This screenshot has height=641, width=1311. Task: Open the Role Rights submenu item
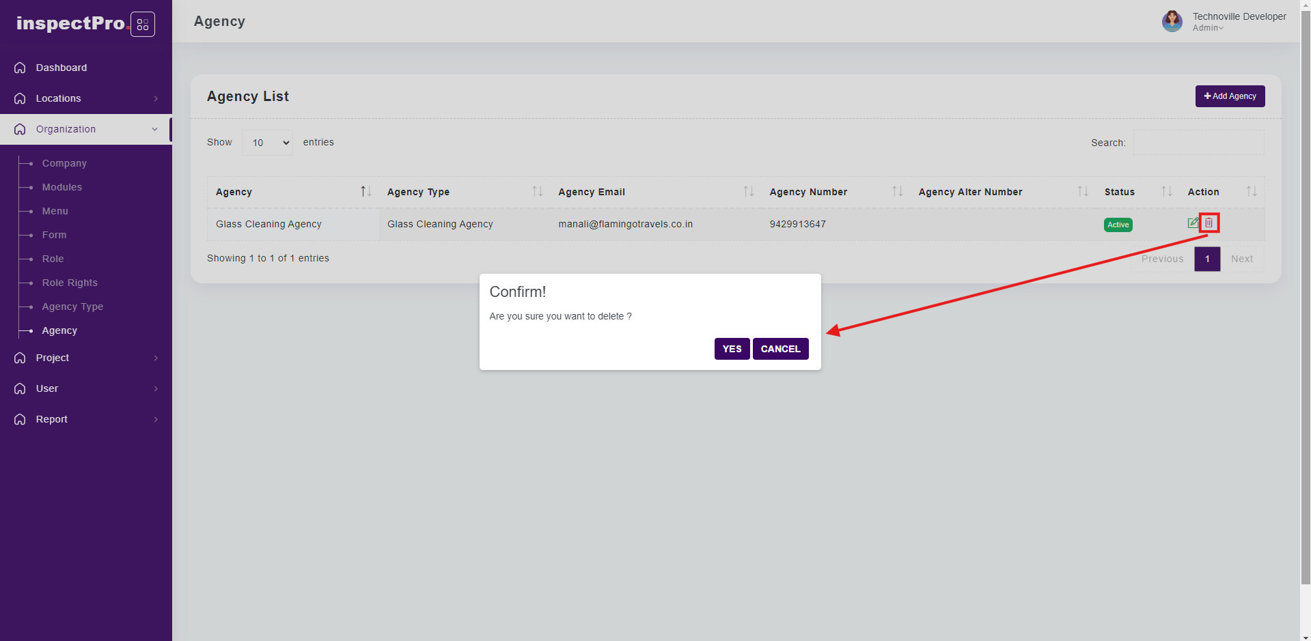click(x=70, y=283)
